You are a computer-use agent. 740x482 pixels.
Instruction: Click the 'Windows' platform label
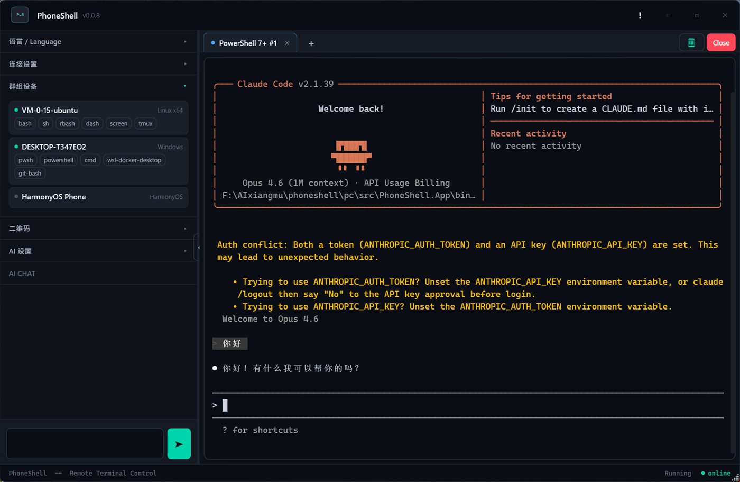(170, 147)
